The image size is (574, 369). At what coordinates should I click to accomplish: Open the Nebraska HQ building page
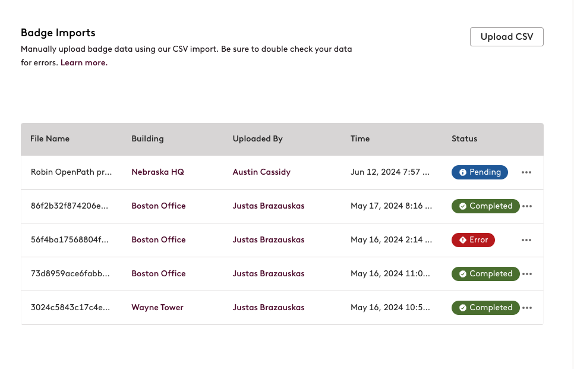tap(157, 172)
